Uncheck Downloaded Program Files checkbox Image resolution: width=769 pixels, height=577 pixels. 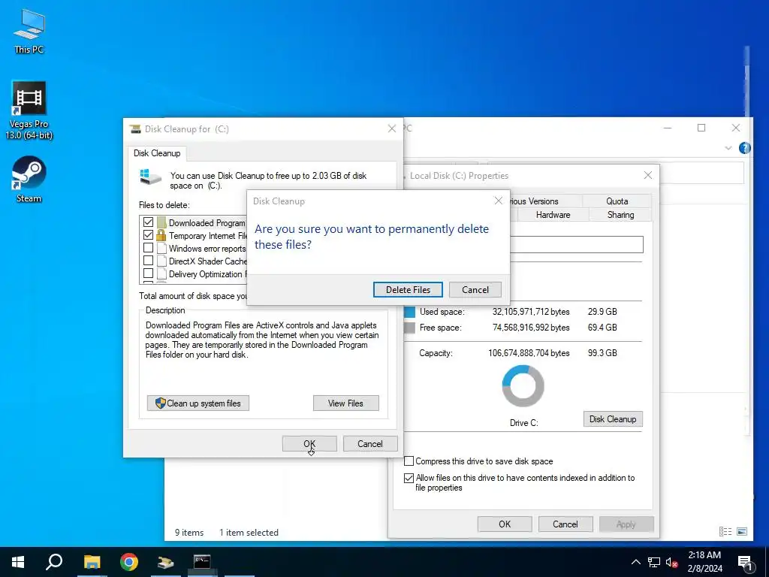[148, 222]
